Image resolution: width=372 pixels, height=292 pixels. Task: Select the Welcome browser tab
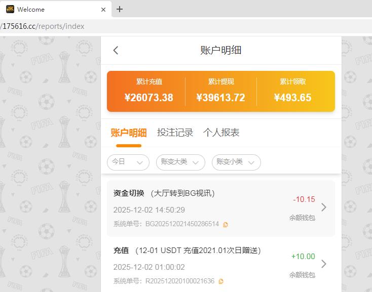(x=56, y=10)
